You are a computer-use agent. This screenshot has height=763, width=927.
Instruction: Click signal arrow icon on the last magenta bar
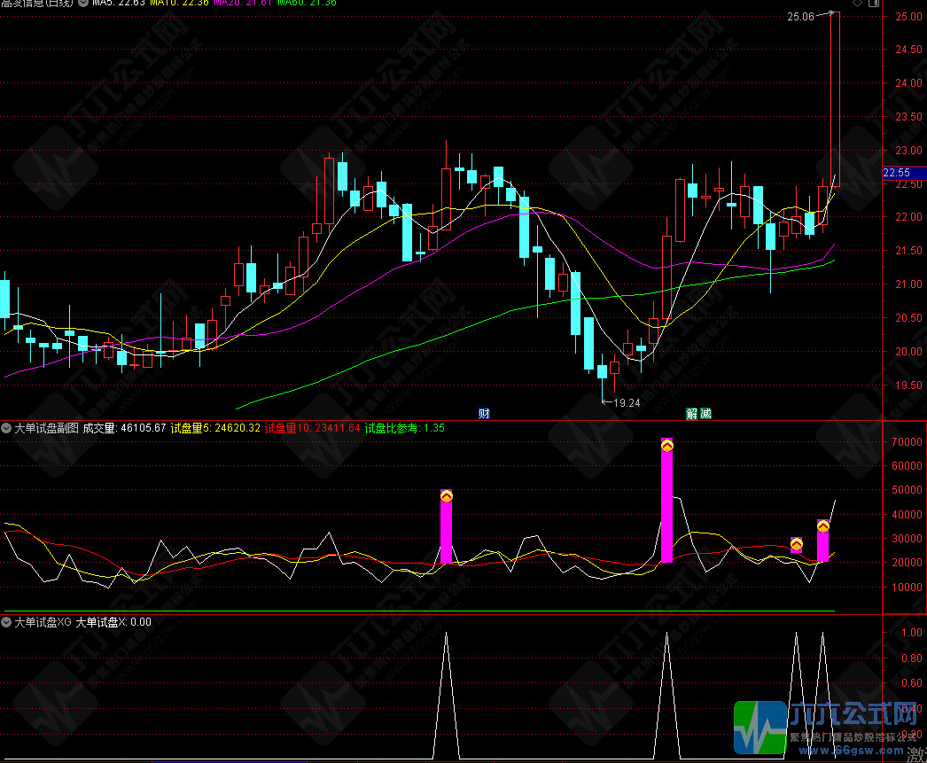tap(823, 526)
